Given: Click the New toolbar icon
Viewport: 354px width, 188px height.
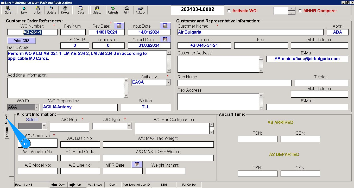Looking at the screenshot, I should click(24, 10).
